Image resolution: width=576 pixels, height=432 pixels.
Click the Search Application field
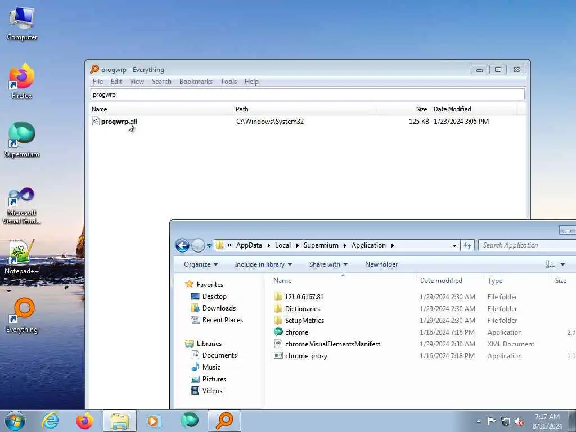point(528,245)
